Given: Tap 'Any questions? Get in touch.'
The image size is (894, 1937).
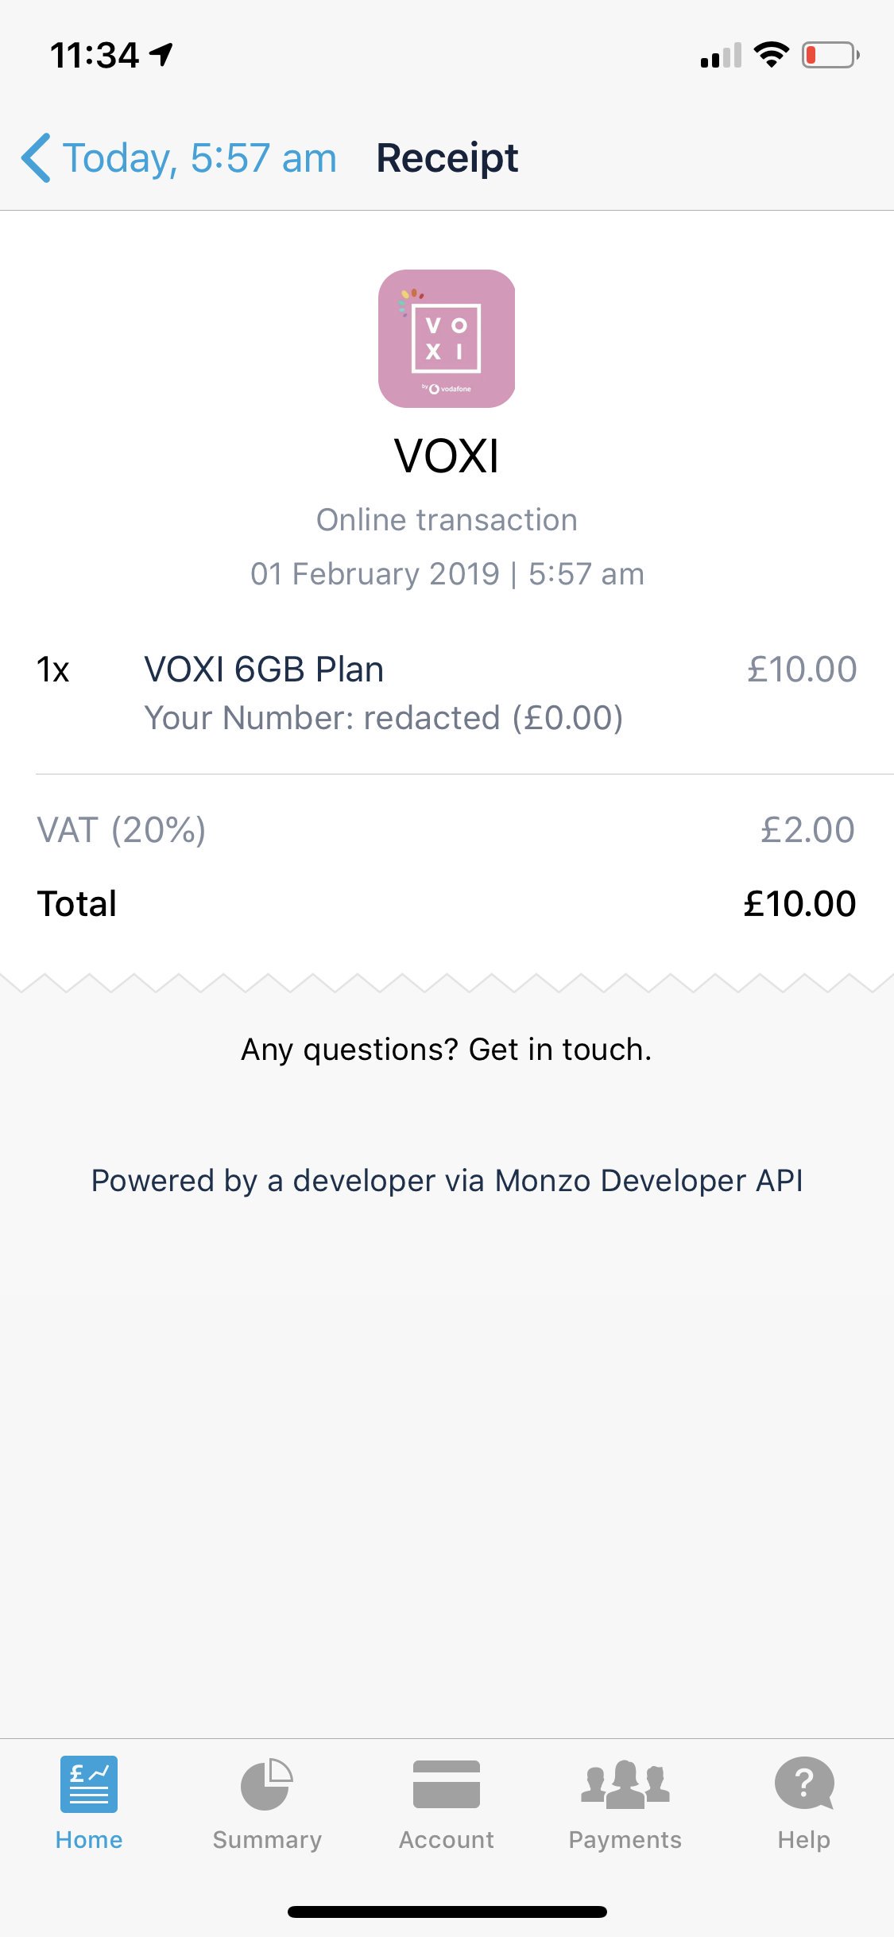Looking at the screenshot, I should point(447,1050).
